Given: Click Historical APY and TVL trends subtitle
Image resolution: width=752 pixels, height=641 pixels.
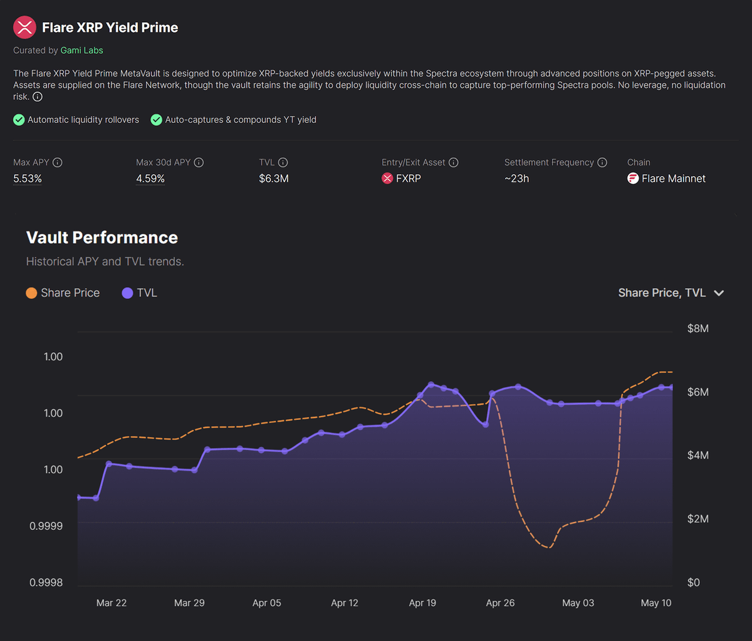Looking at the screenshot, I should [105, 261].
